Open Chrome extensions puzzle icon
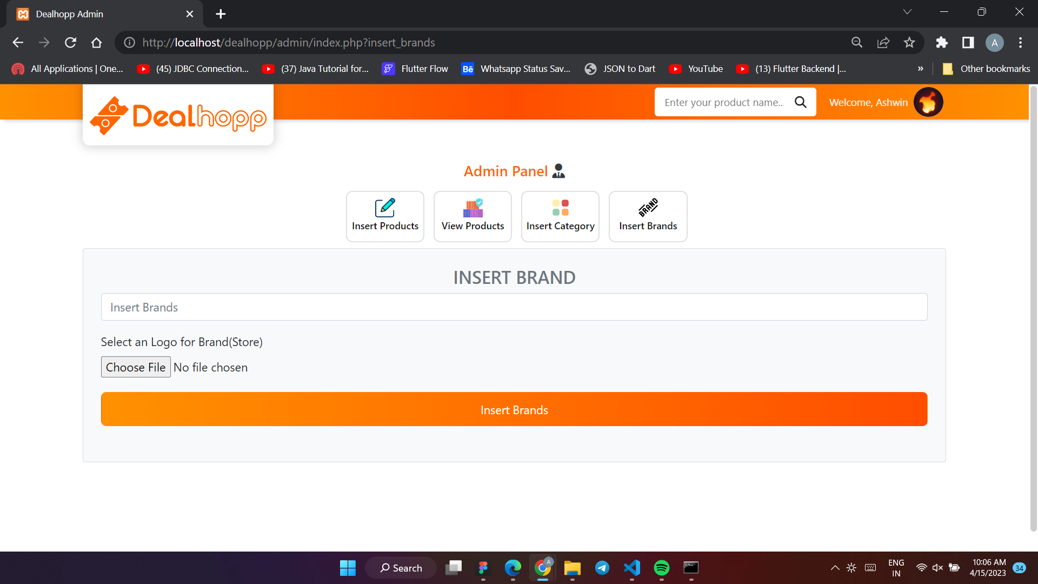 click(x=942, y=43)
